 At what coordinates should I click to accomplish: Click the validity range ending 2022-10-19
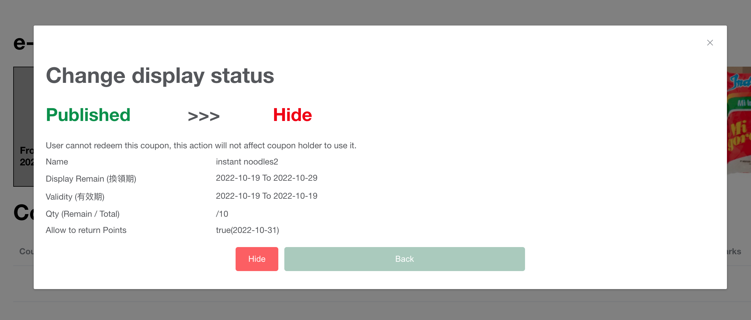click(266, 196)
